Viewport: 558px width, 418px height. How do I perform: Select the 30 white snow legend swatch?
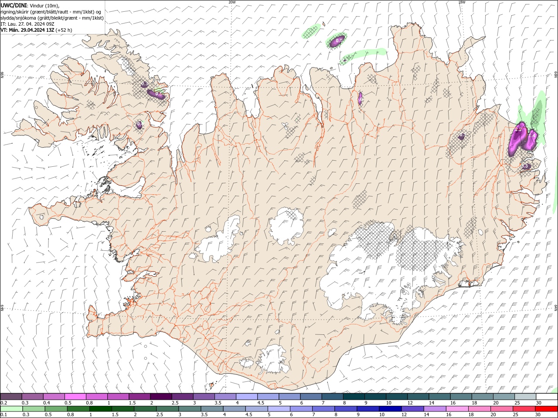pos(547,396)
